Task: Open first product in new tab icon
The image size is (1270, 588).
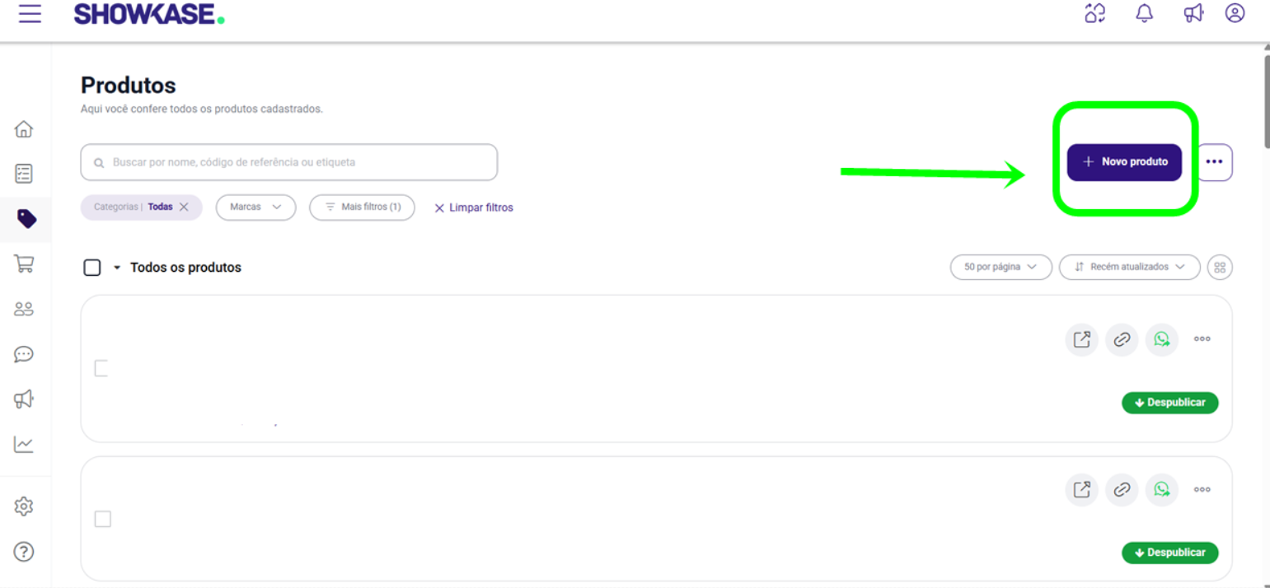Action: point(1081,339)
